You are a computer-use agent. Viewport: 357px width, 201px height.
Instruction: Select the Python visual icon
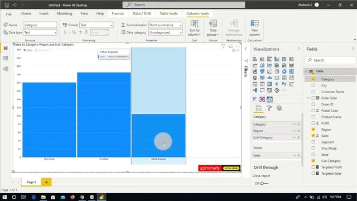[284, 84]
